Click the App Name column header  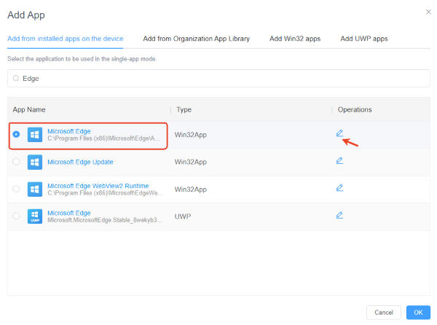[x=29, y=109]
